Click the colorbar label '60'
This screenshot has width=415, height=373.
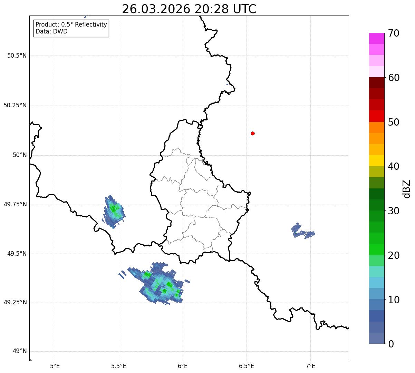pos(394,78)
